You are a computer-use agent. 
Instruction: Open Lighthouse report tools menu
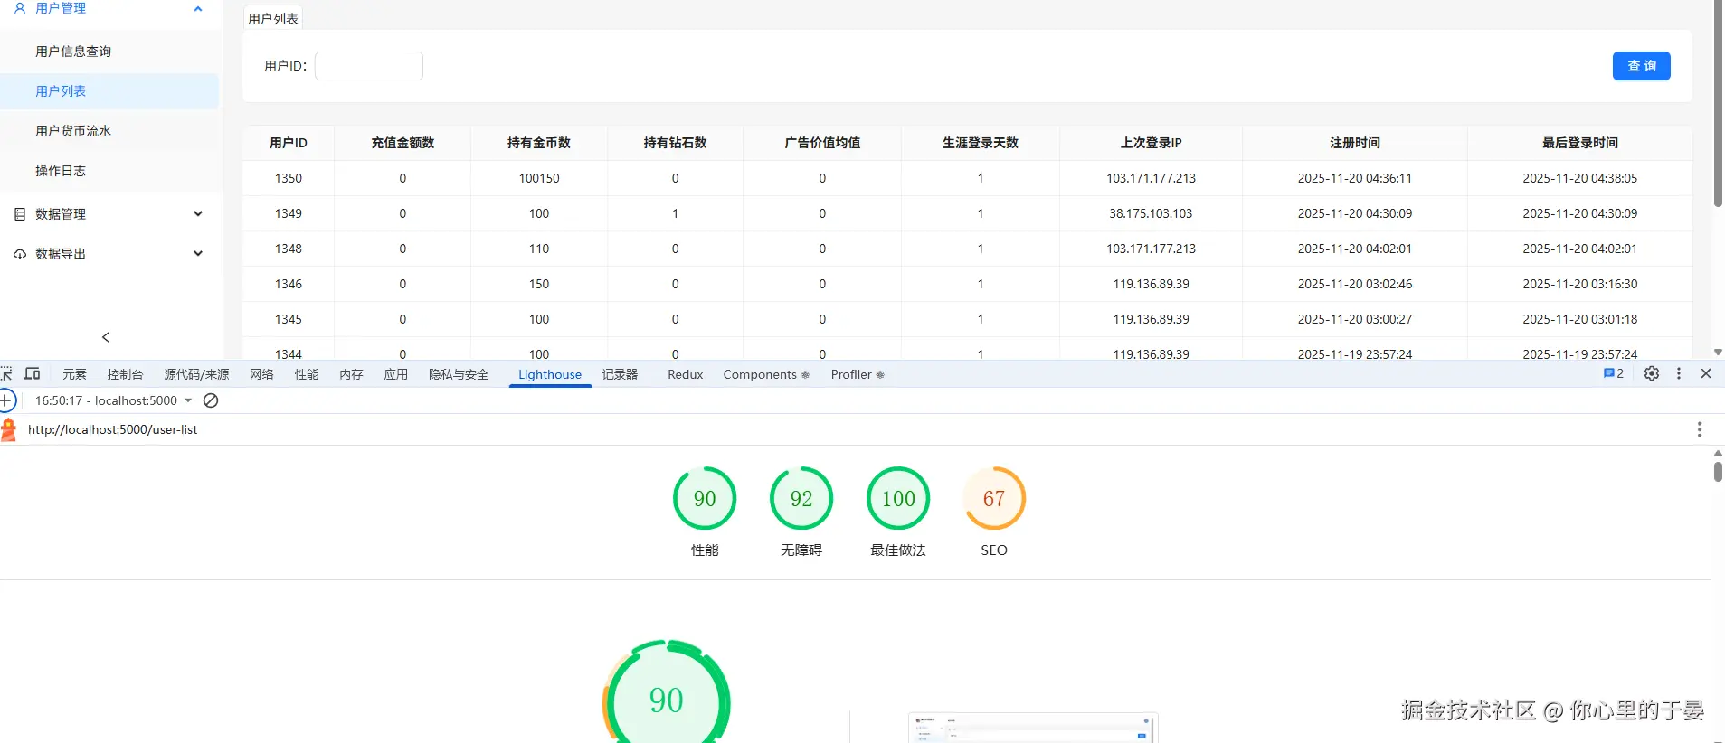point(1700,429)
